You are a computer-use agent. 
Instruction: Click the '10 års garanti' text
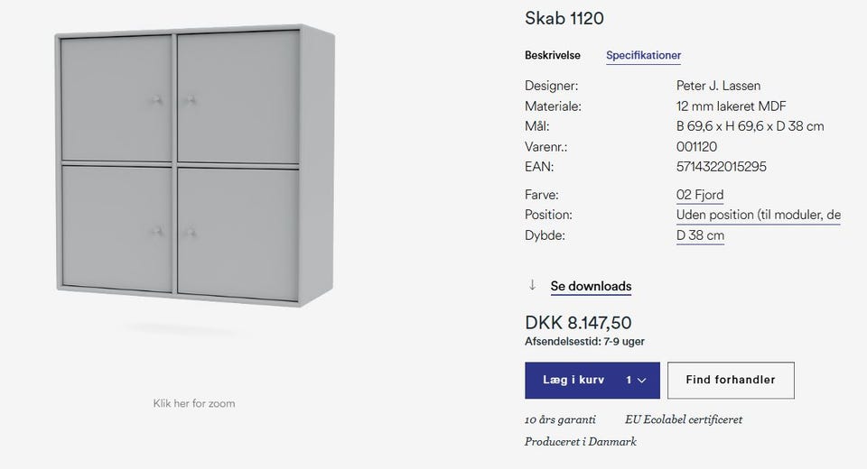pyautogui.click(x=560, y=419)
